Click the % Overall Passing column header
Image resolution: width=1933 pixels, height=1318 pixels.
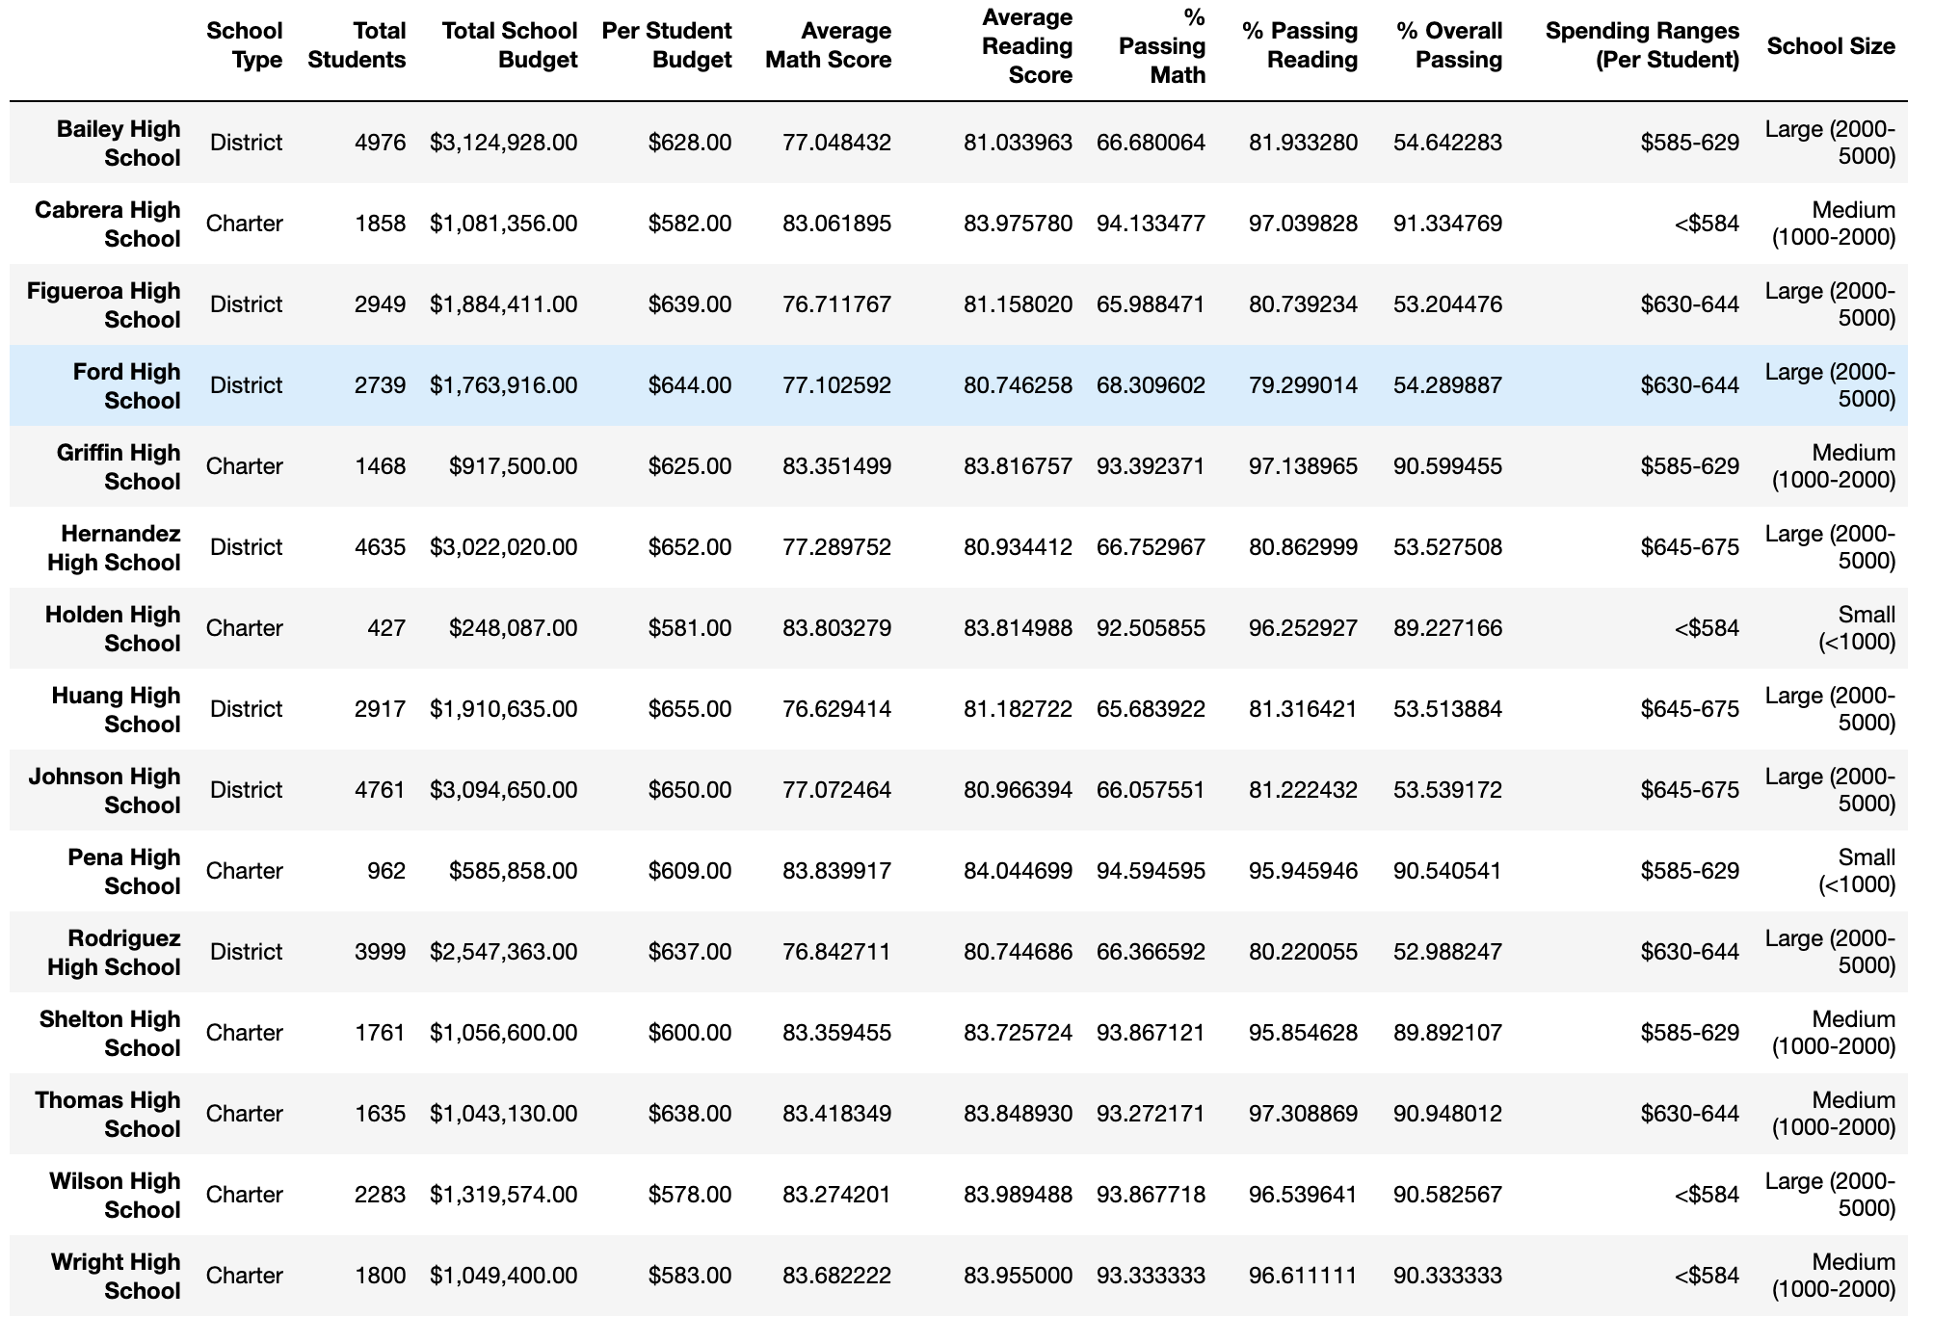coord(1448,44)
